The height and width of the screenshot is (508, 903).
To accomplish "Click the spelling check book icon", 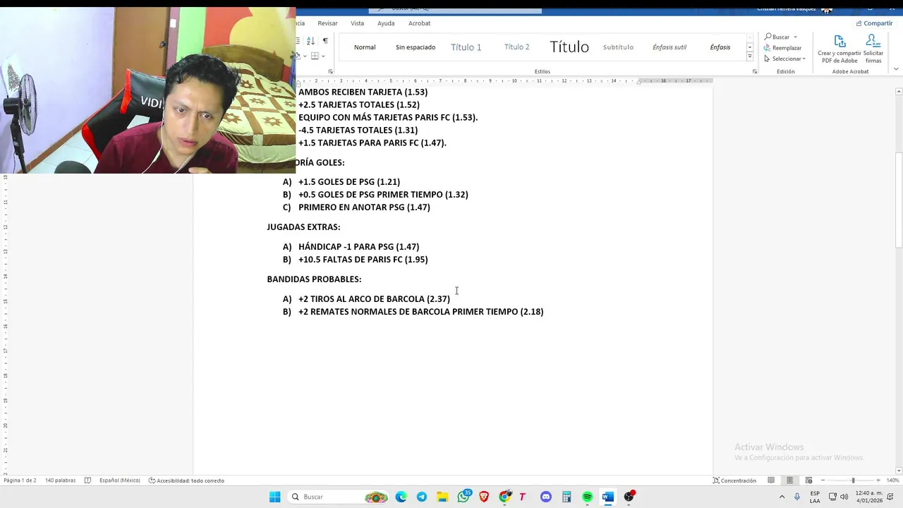I will (x=87, y=480).
